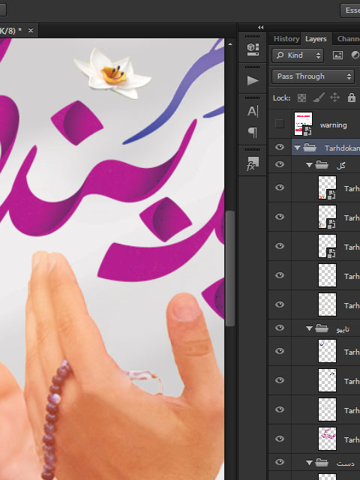Screen dimensions: 360x480
Task: Filter layers by pixel image icon
Action: (337, 55)
